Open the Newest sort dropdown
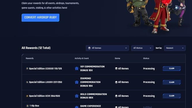 pyautogui.click(x=175, y=48)
